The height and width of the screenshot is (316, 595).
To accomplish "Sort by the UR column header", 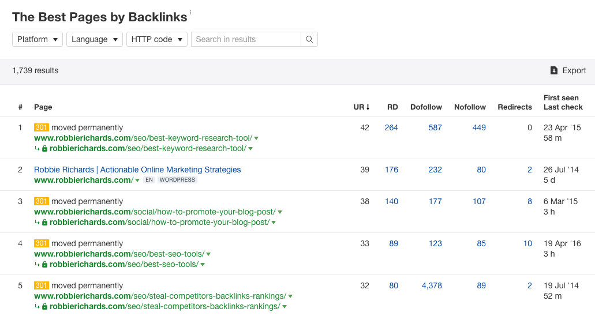I will (x=361, y=107).
